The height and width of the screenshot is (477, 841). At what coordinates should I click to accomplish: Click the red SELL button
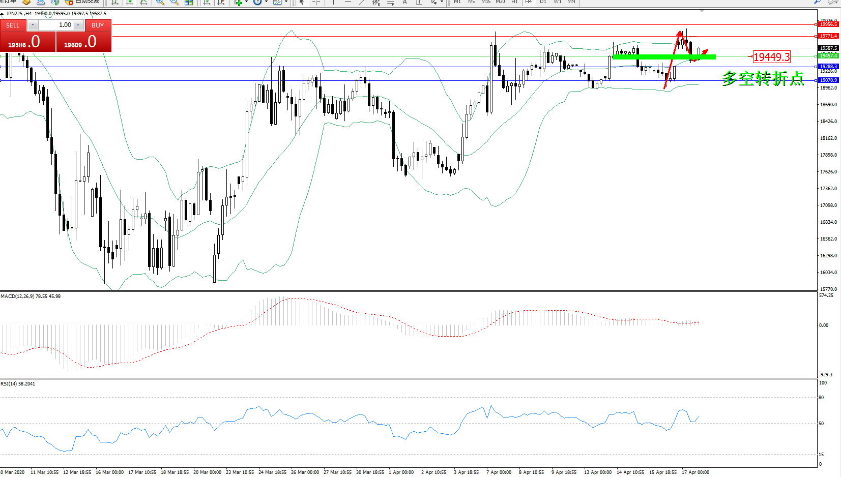13,25
